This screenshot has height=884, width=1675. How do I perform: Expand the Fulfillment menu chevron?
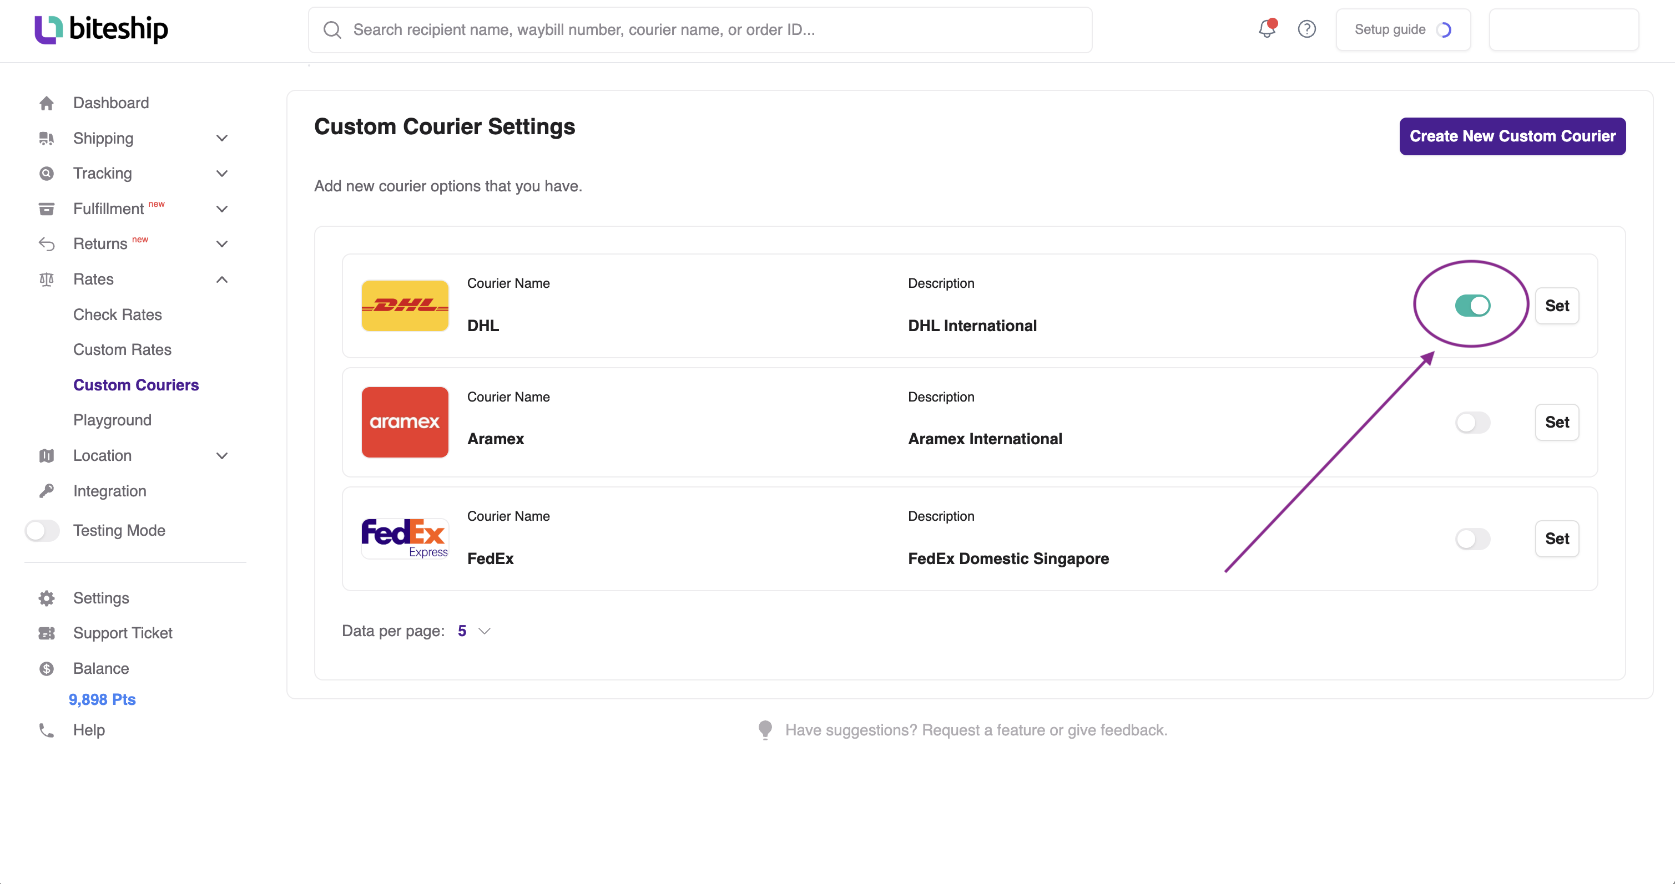pos(222,209)
